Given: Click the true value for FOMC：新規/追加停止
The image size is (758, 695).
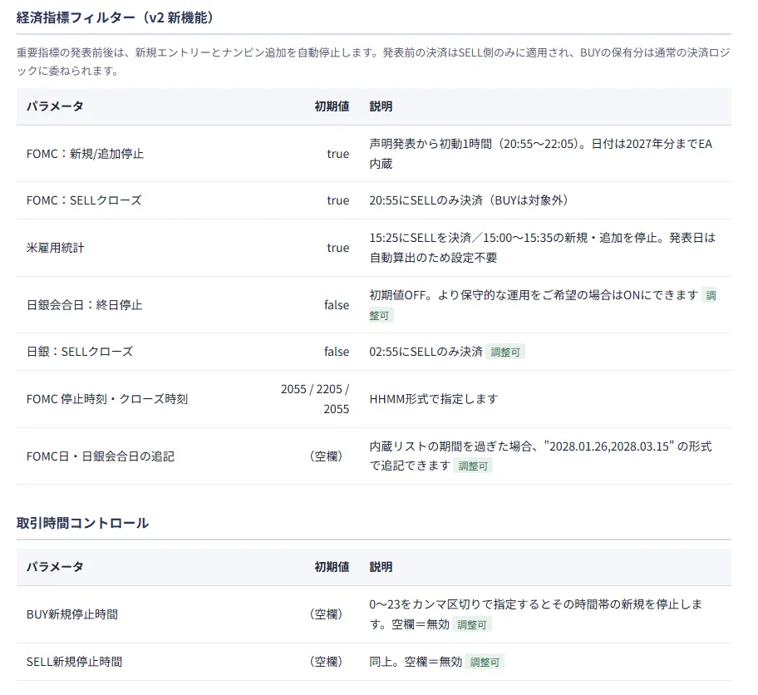Looking at the screenshot, I should click(x=338, y=154).
